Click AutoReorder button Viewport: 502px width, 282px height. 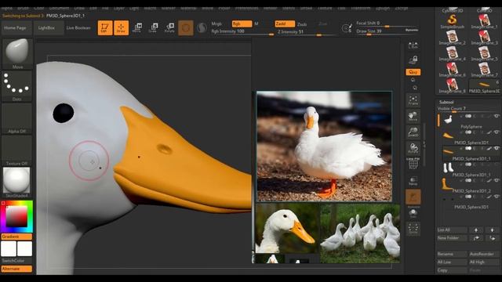pos(484,254)
